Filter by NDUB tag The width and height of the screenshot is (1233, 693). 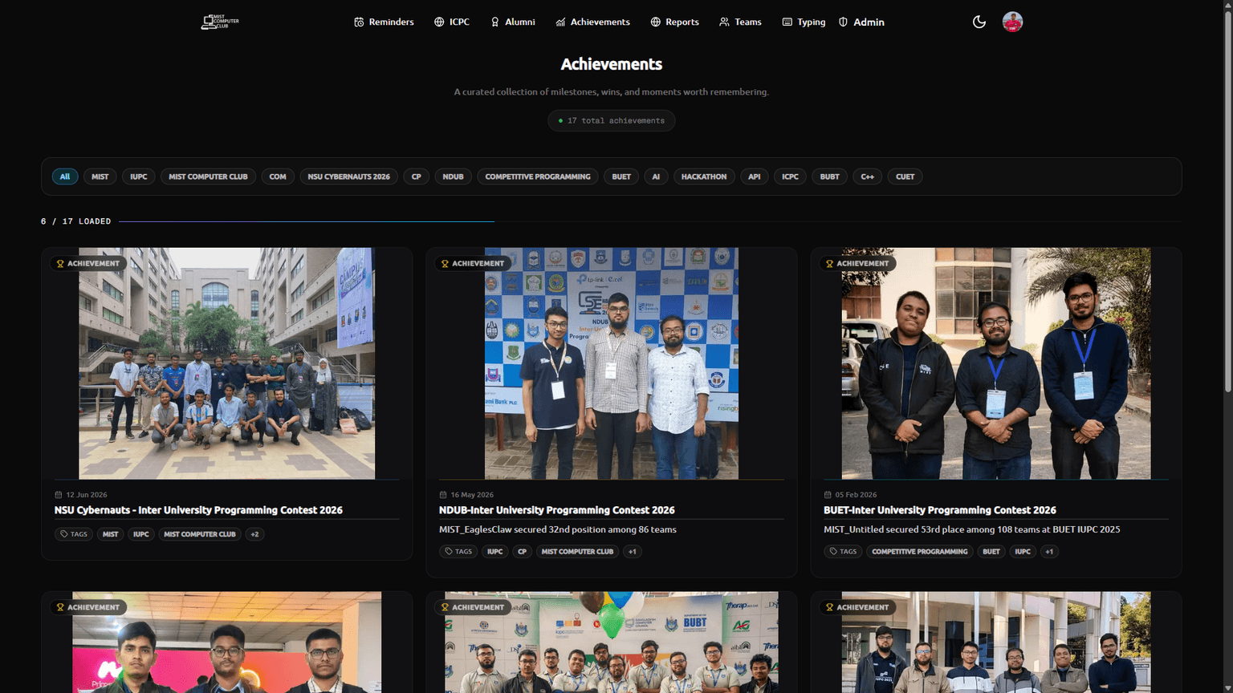[453, 176]
